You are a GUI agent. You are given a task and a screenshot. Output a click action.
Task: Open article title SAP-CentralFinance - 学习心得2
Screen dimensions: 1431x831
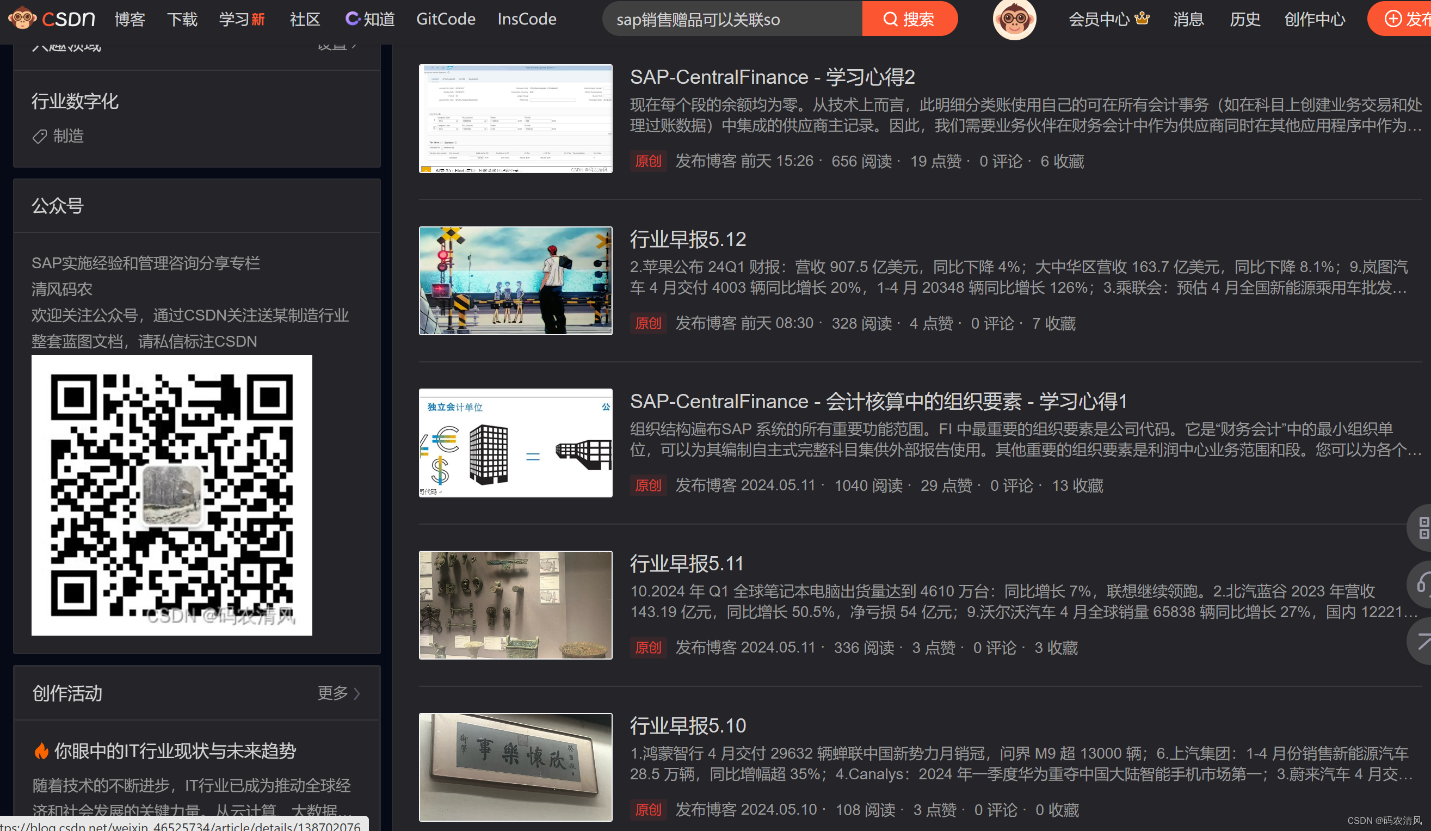click(772, 77)
